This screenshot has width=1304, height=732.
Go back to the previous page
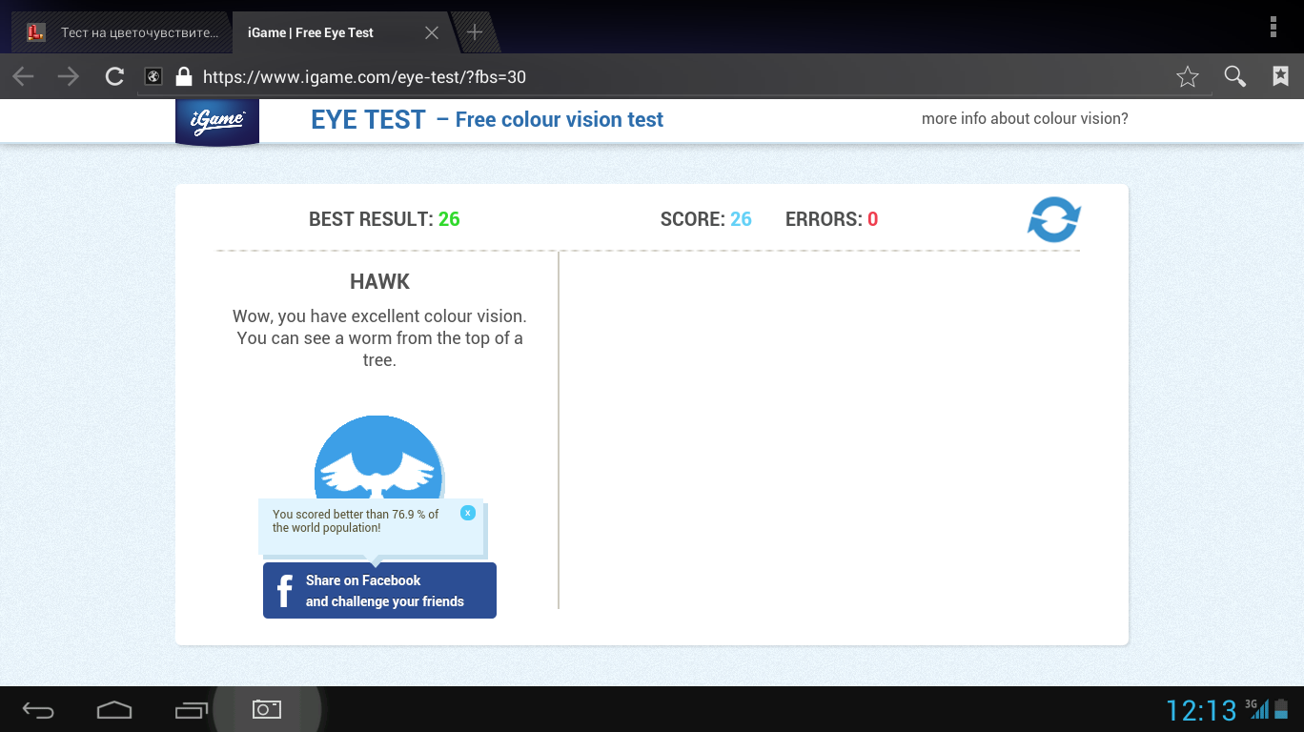click(24, 77)
